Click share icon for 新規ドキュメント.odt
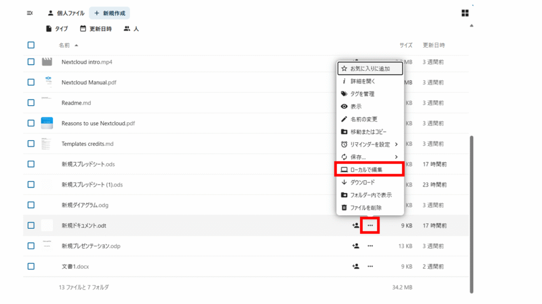Image resolution: width=542 pixels, height=304 pixels. (356, 226)
